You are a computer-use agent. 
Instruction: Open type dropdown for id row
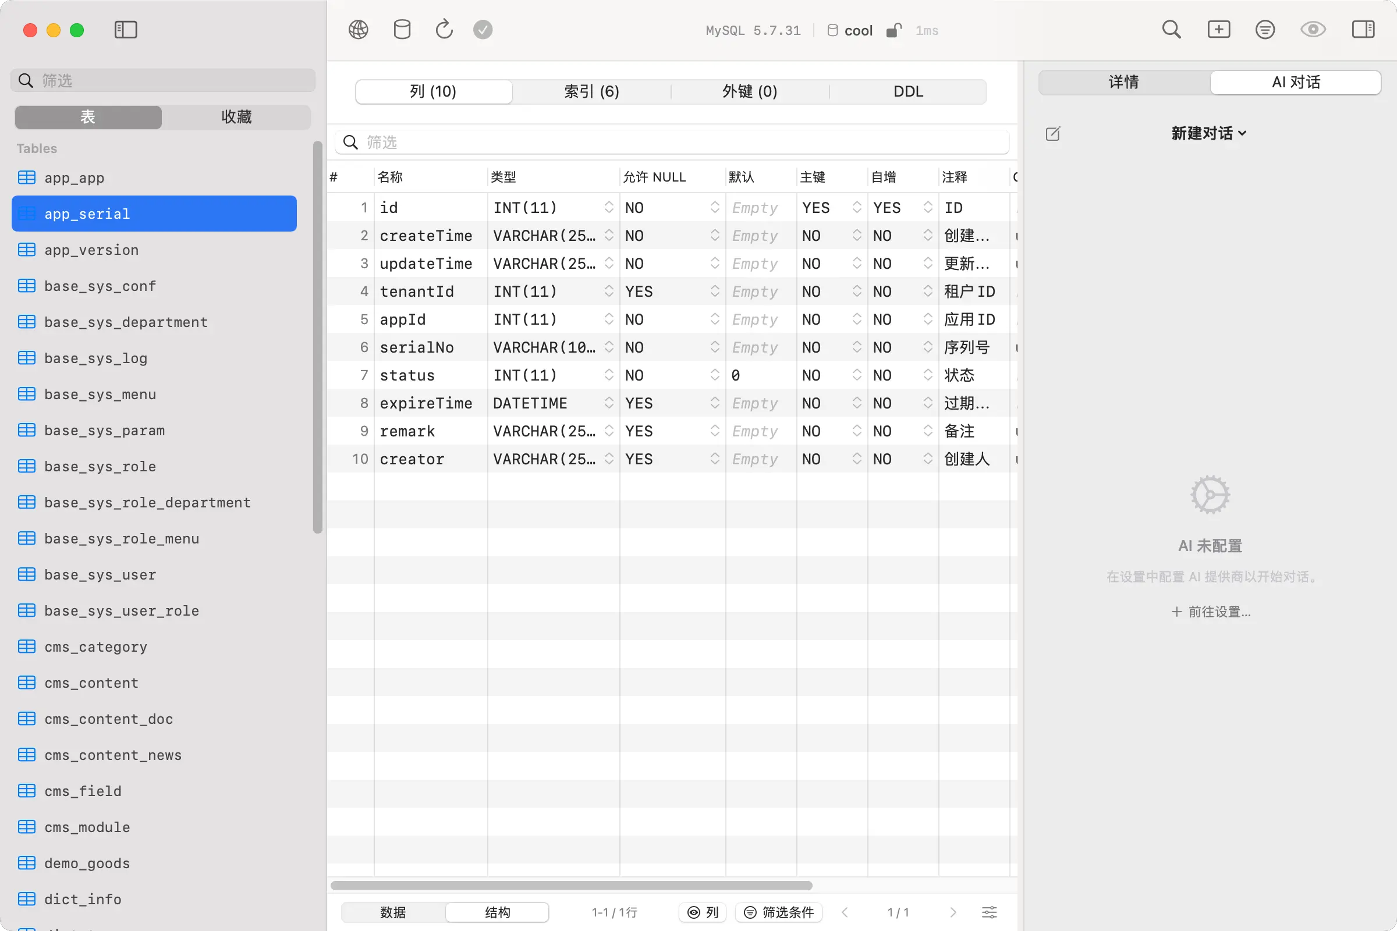pos(609,207)
